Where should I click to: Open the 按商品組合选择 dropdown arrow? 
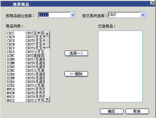point(73,15)
